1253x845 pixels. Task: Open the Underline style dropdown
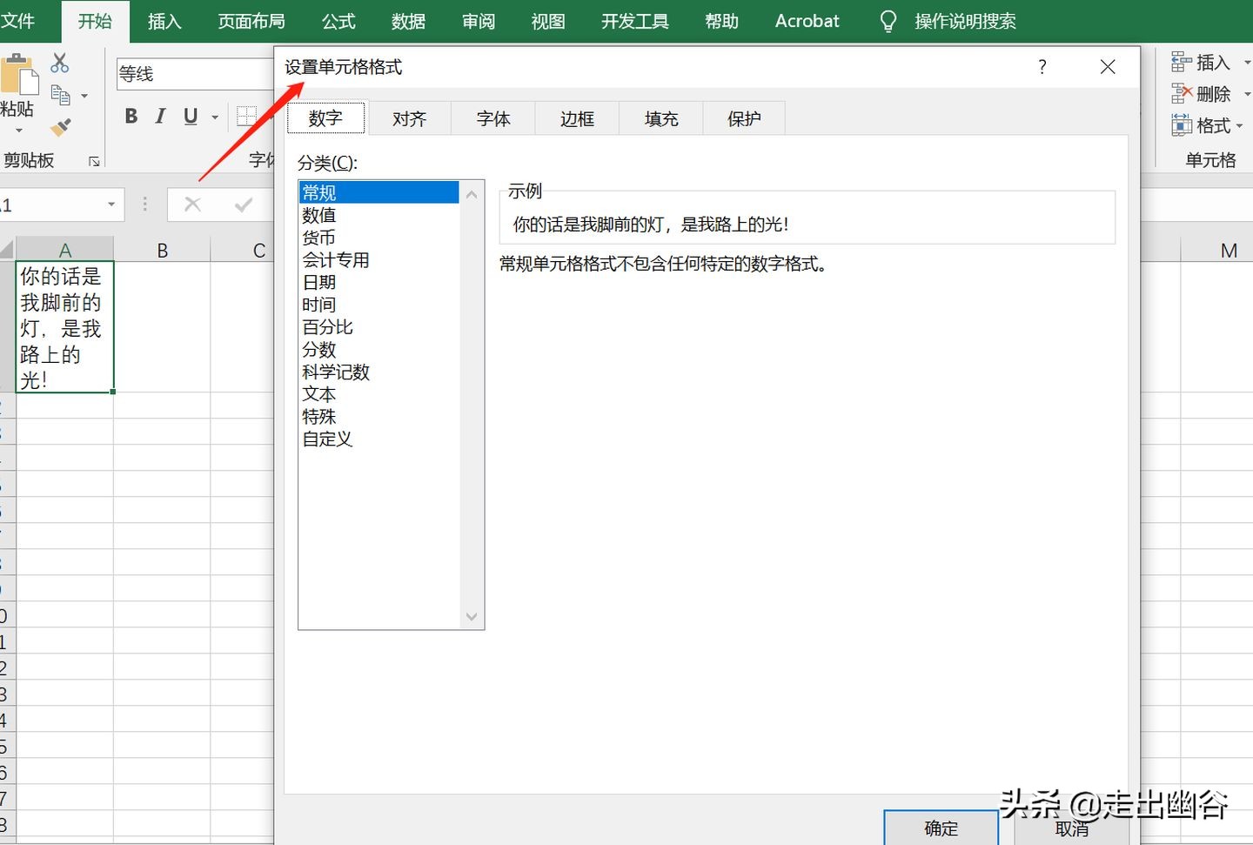215,117
